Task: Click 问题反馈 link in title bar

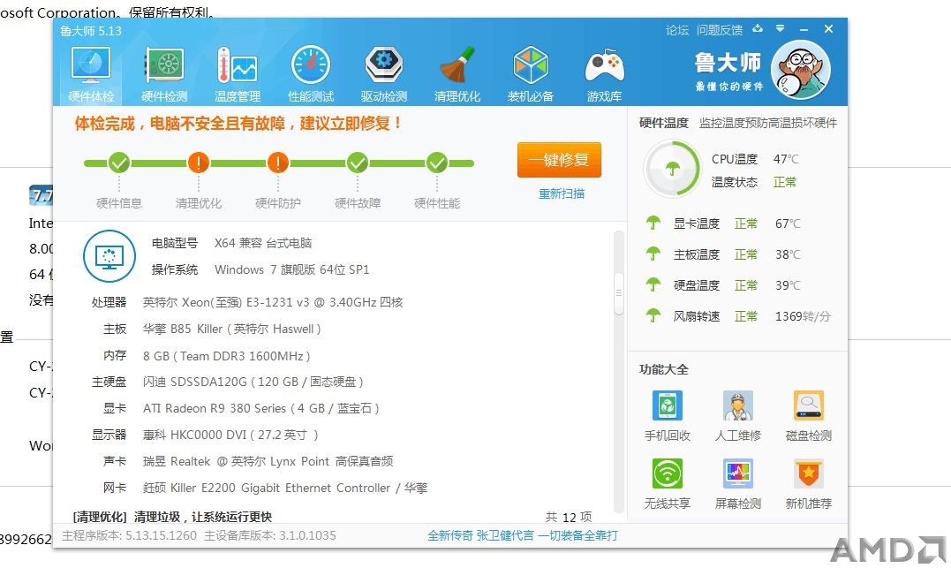Action: tap(720, 30)
